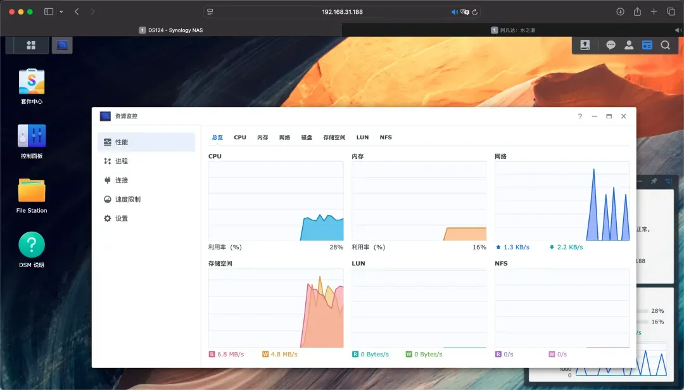Click the CPU utilization chart
The image size is (684, 390).
(x=276, y=201)
